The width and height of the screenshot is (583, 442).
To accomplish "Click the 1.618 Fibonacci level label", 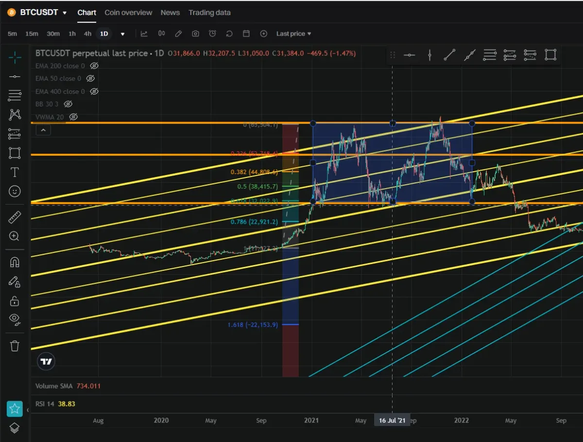I will coord(253,324).
